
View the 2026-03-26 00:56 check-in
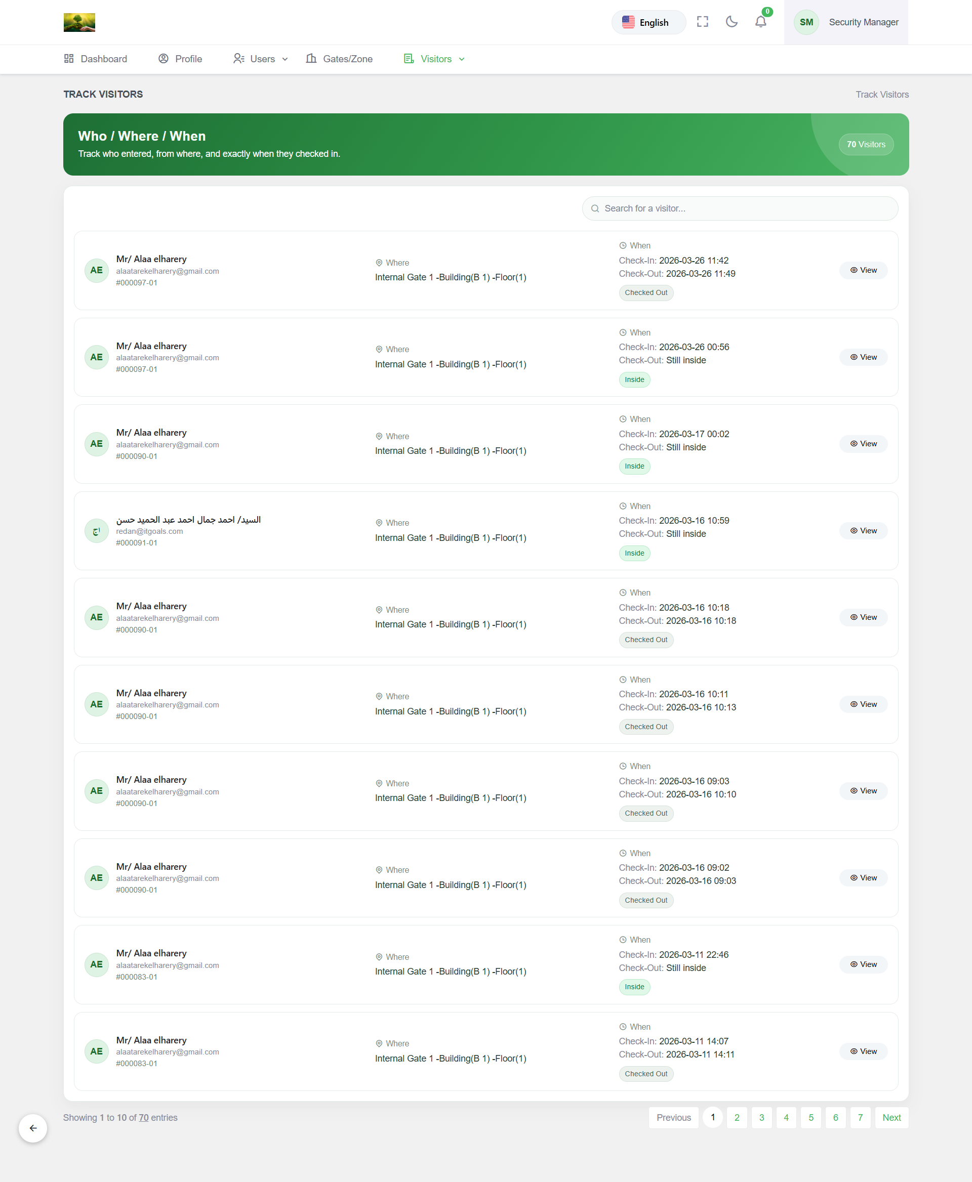[863, 357]
